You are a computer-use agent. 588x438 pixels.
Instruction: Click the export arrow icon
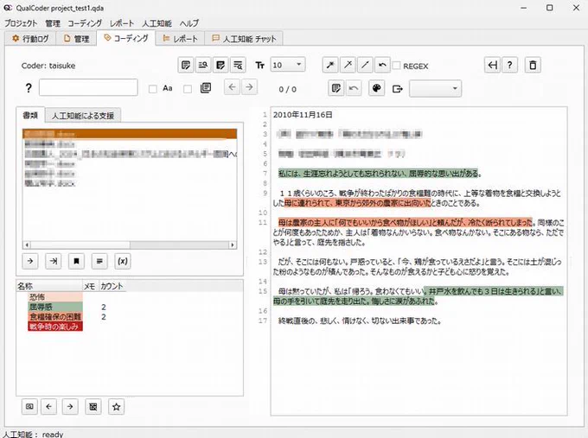(x=397, y=89)
